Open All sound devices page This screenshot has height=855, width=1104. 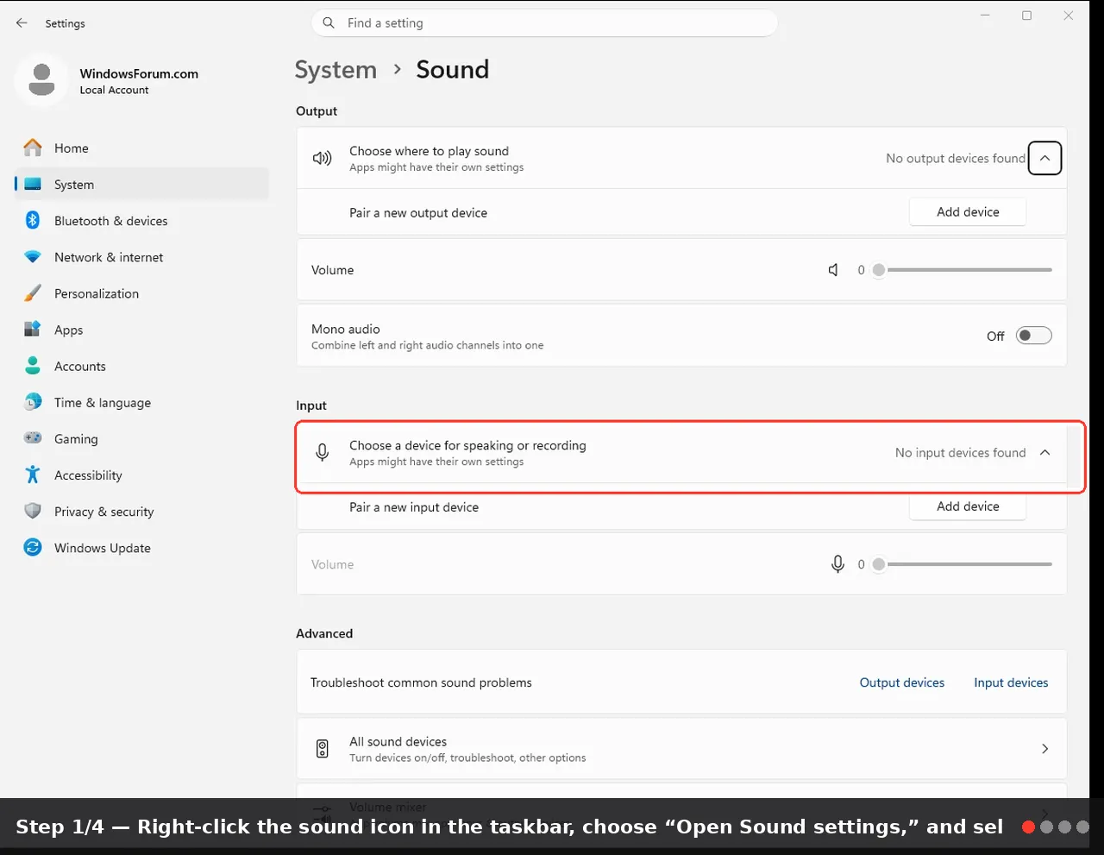pyautogui.click(x=681, y=749)
